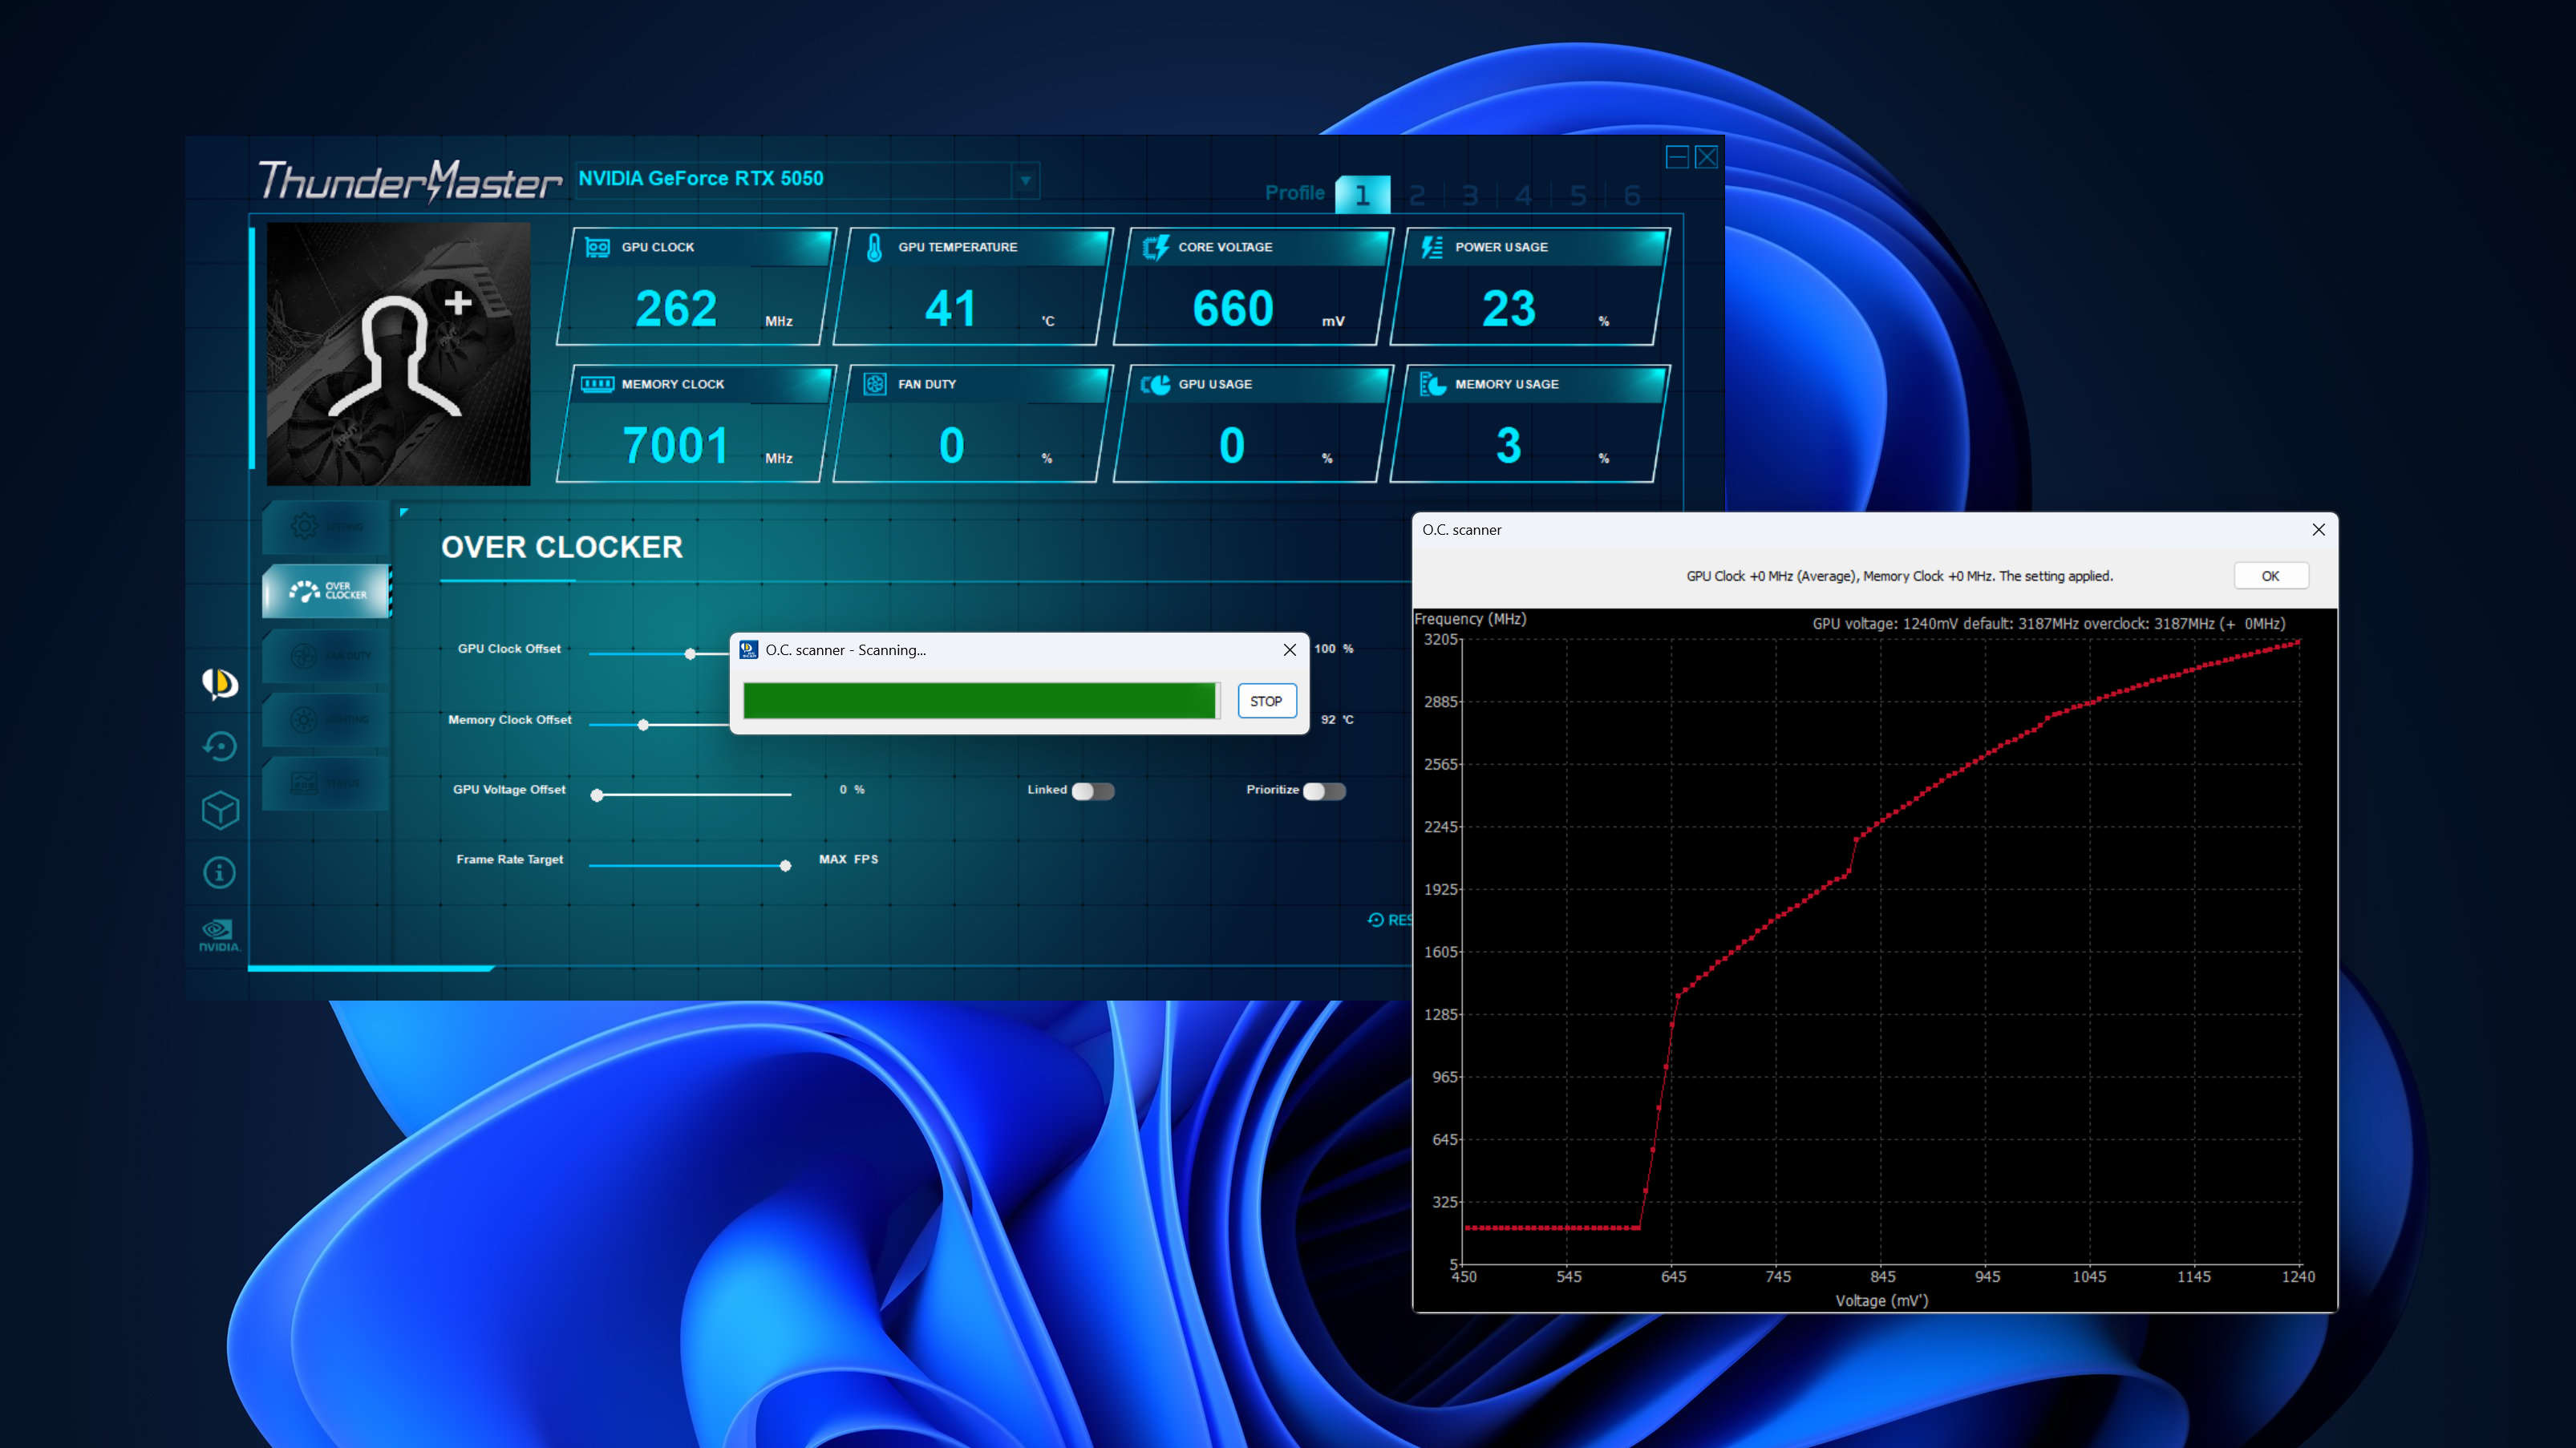Click the Core Voltage value 660

[x=1232, y=308]
